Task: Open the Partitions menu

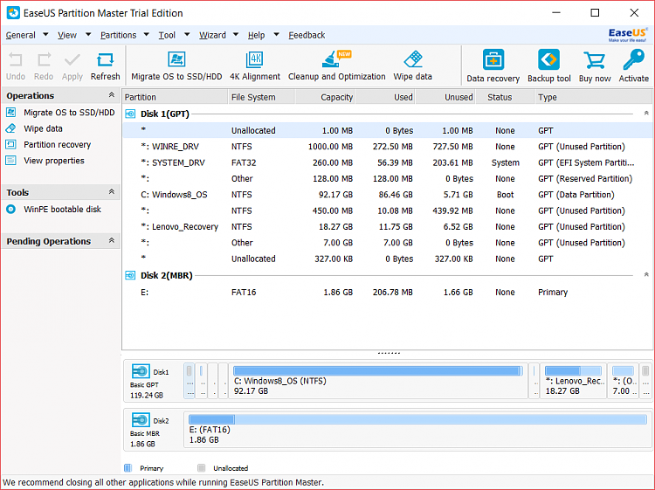Action: [x=118, y=35]
